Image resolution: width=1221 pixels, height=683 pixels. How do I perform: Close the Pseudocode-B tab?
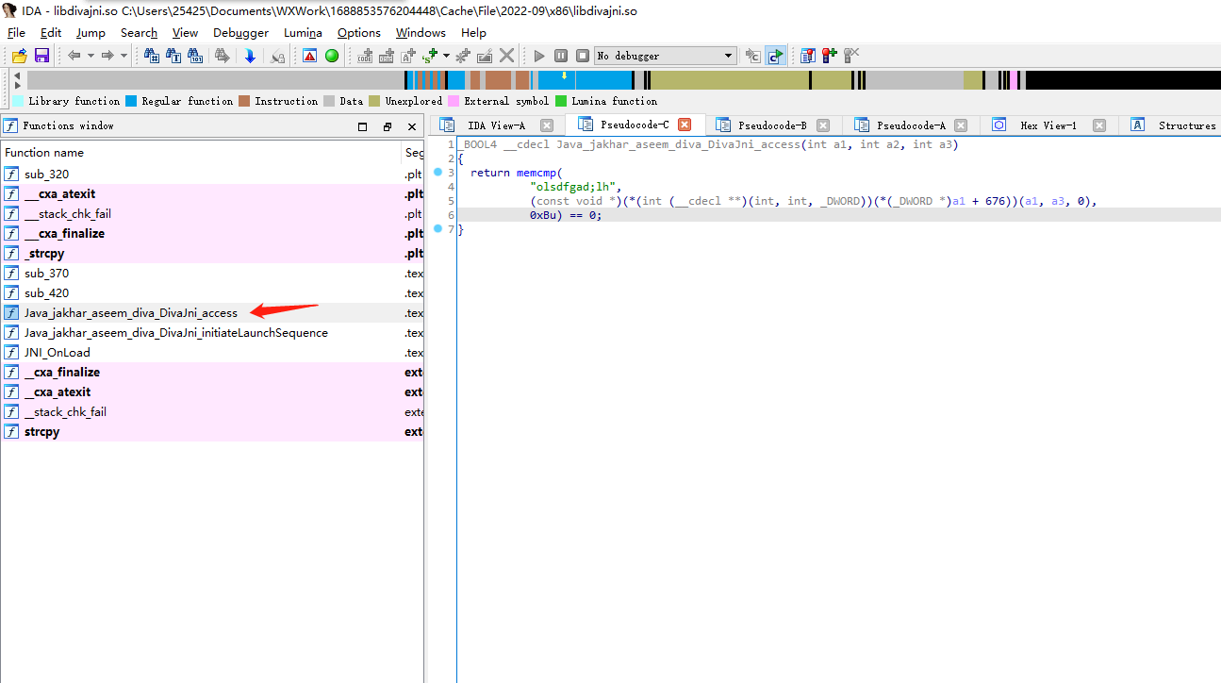[823, 125]
